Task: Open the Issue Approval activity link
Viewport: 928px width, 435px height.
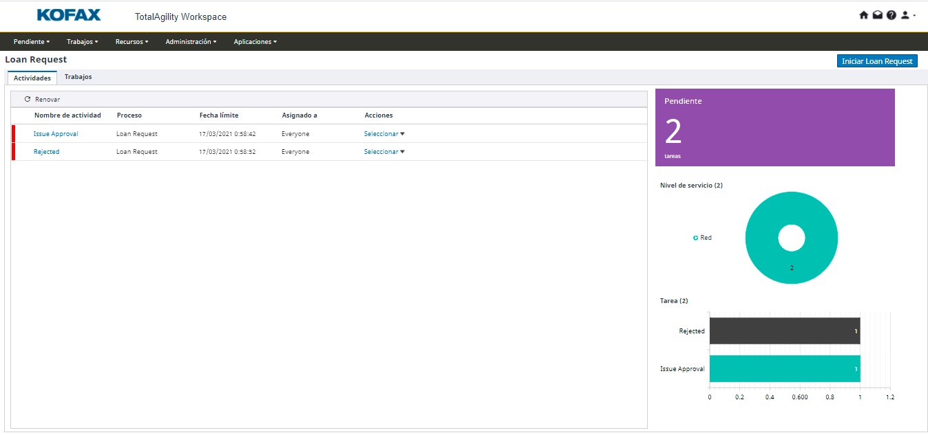Action: [56, 134]
